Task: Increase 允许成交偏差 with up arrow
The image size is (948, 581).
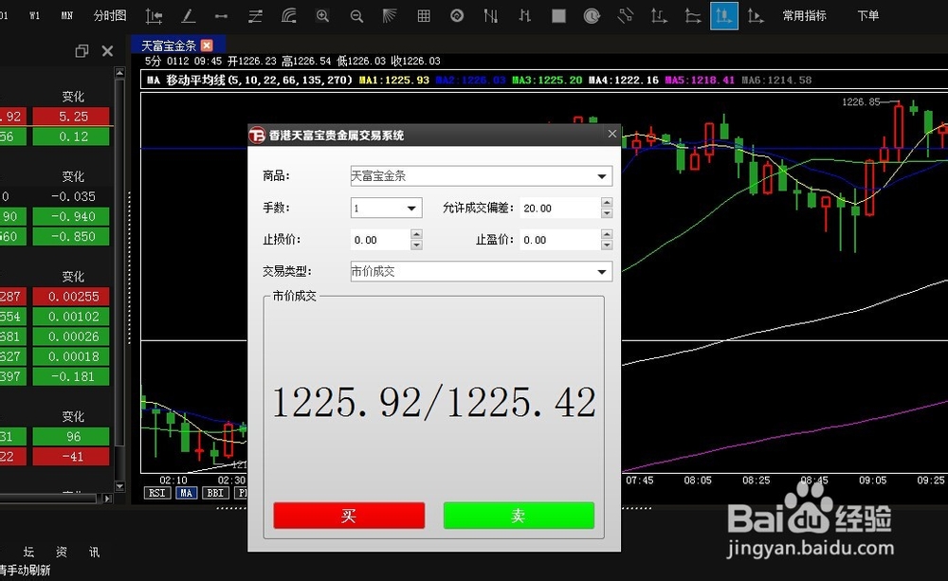Action: [x=607, y=203]
